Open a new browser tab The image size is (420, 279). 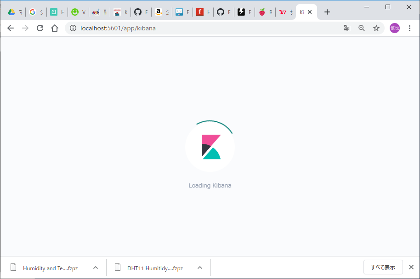[327, 12]
